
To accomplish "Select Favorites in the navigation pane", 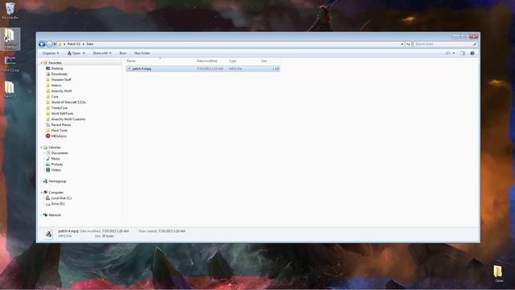I will 55,63.
